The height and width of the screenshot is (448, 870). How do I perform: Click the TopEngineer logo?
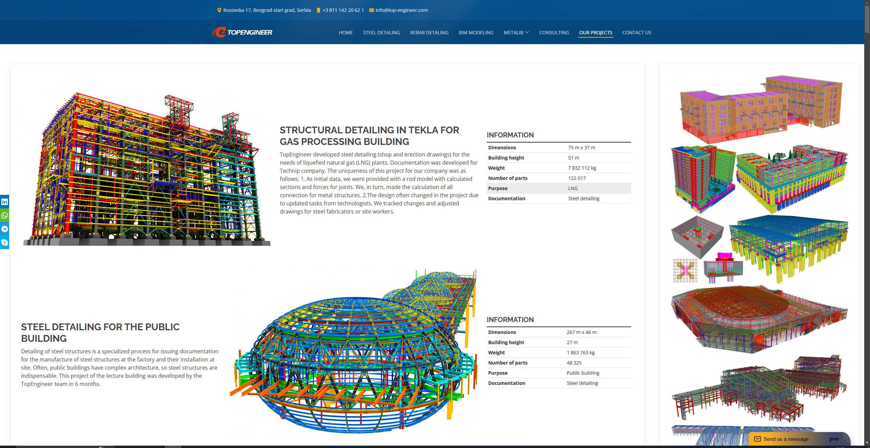coord(242,32)
